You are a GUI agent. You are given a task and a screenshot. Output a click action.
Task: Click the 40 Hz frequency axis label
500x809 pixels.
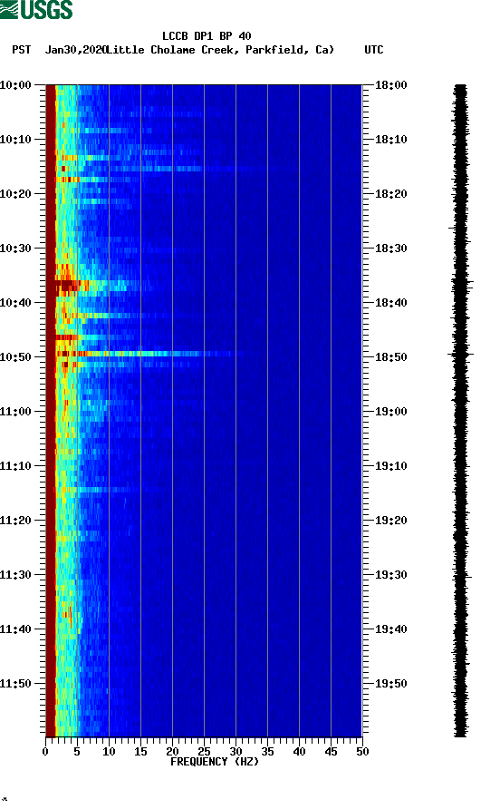(299, 752)
